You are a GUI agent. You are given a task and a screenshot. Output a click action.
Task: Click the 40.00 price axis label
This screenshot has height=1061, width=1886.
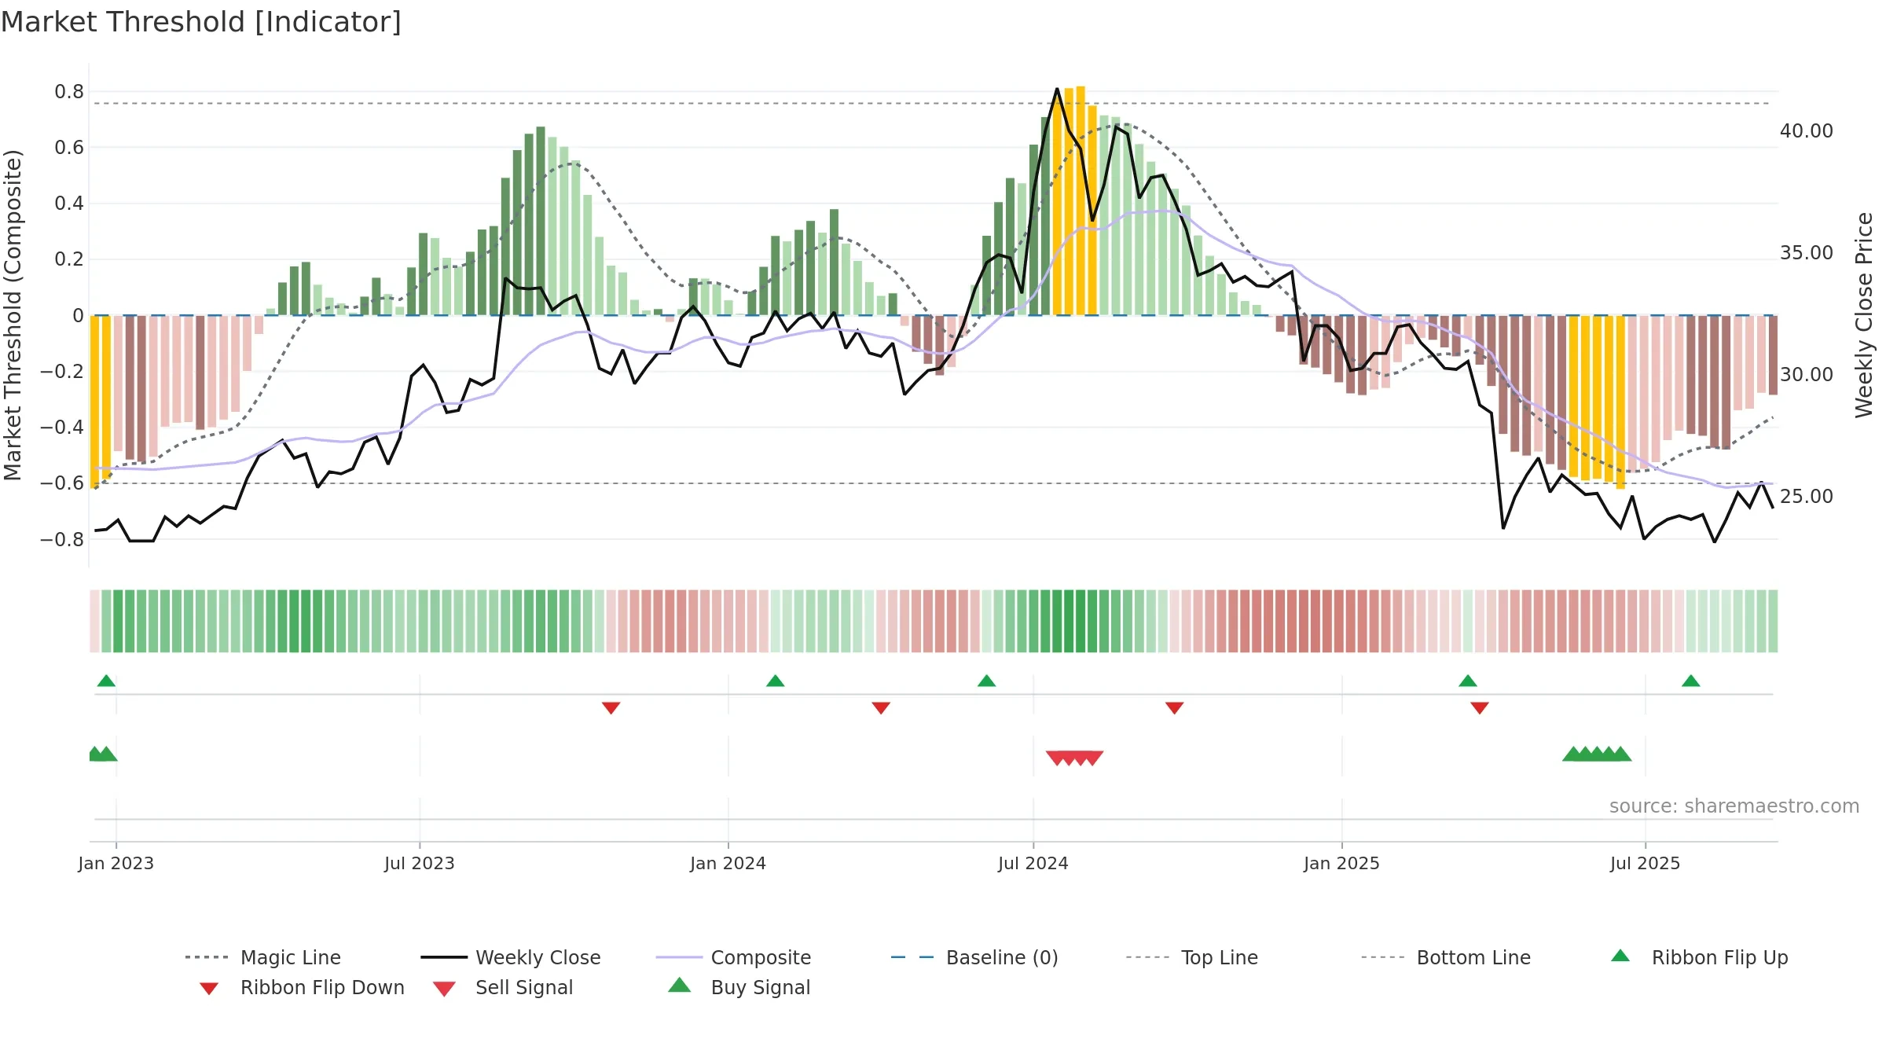tap(1806, 131)
